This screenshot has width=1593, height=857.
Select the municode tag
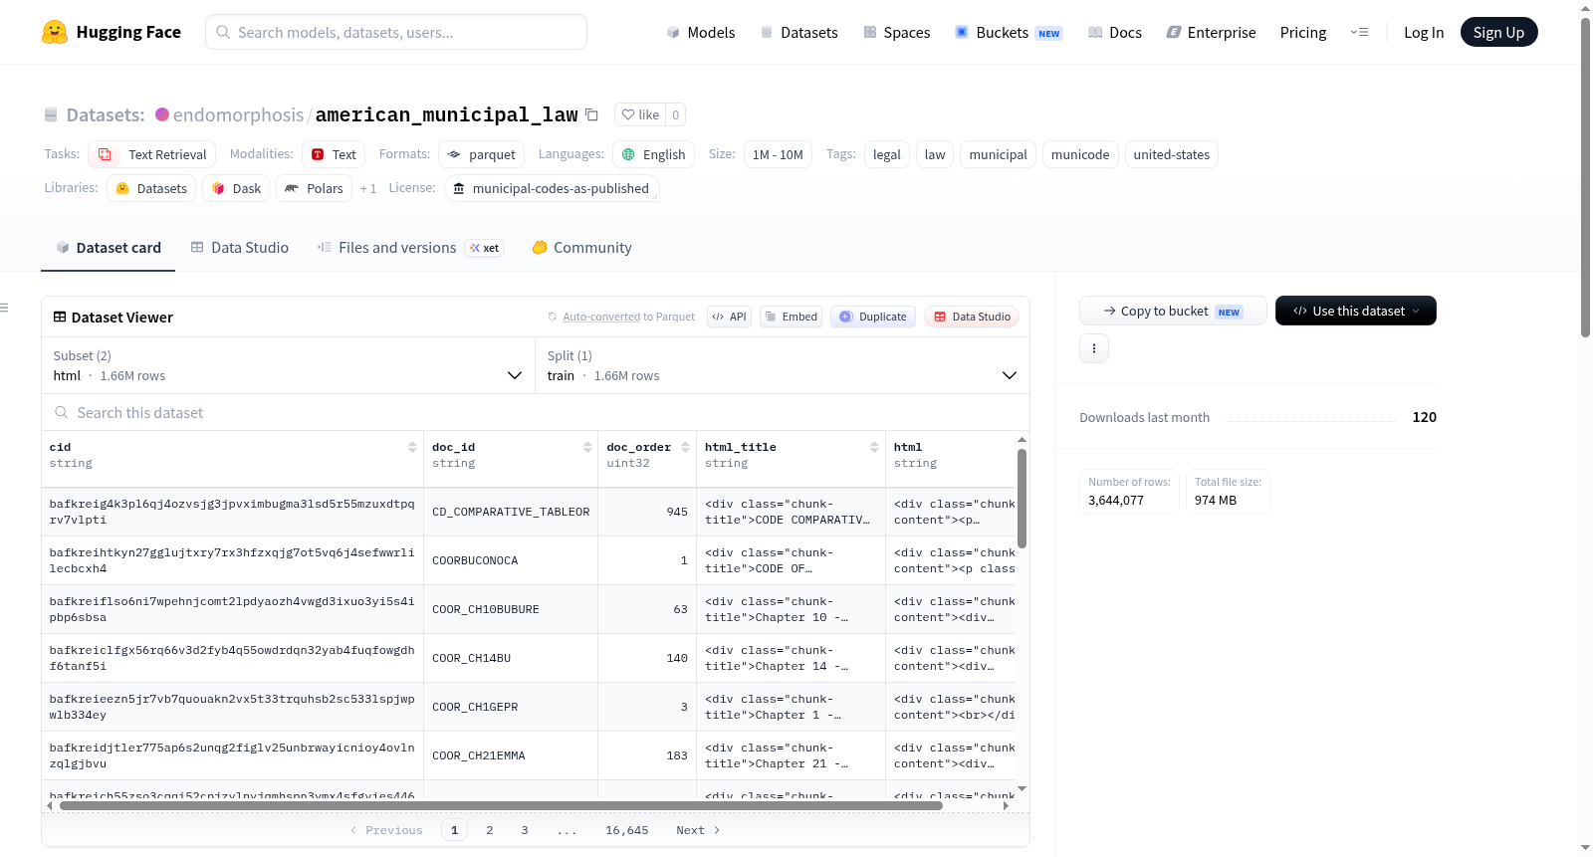pyautogui.click(x=1080, y=154)
